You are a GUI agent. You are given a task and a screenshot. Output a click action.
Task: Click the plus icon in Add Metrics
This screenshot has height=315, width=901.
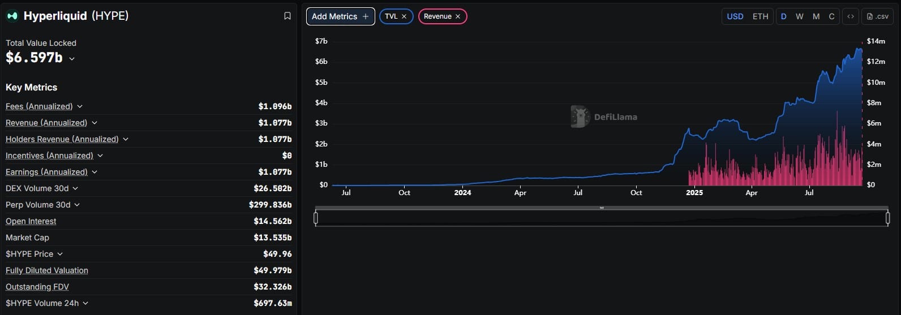click(366, 16)
